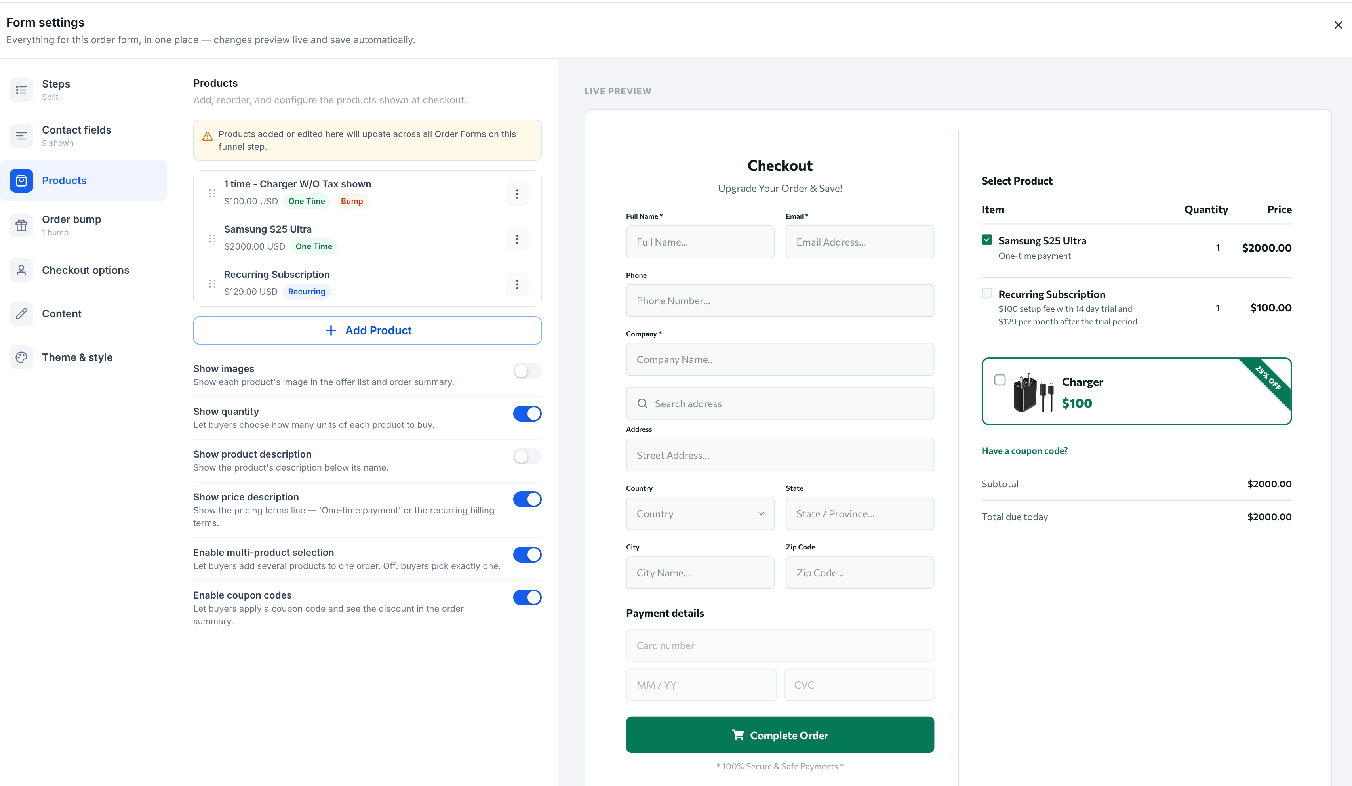
Task: Open the more-options menu for the Charger product
Action: coord(517,194)
